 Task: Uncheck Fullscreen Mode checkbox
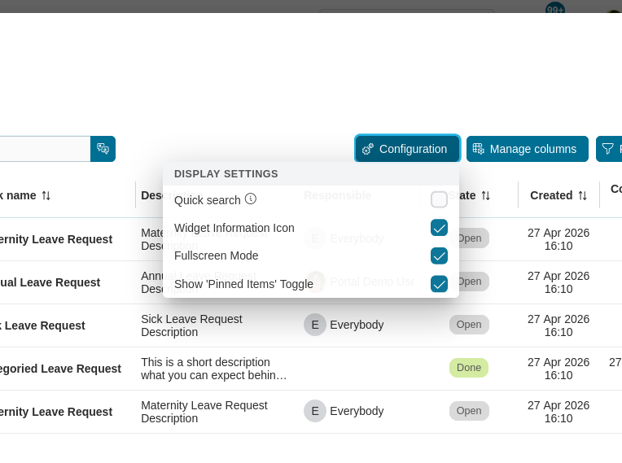coord(439,256)
